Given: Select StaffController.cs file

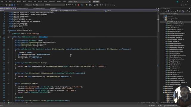Looking at the screenshot, I should [174, 75].
